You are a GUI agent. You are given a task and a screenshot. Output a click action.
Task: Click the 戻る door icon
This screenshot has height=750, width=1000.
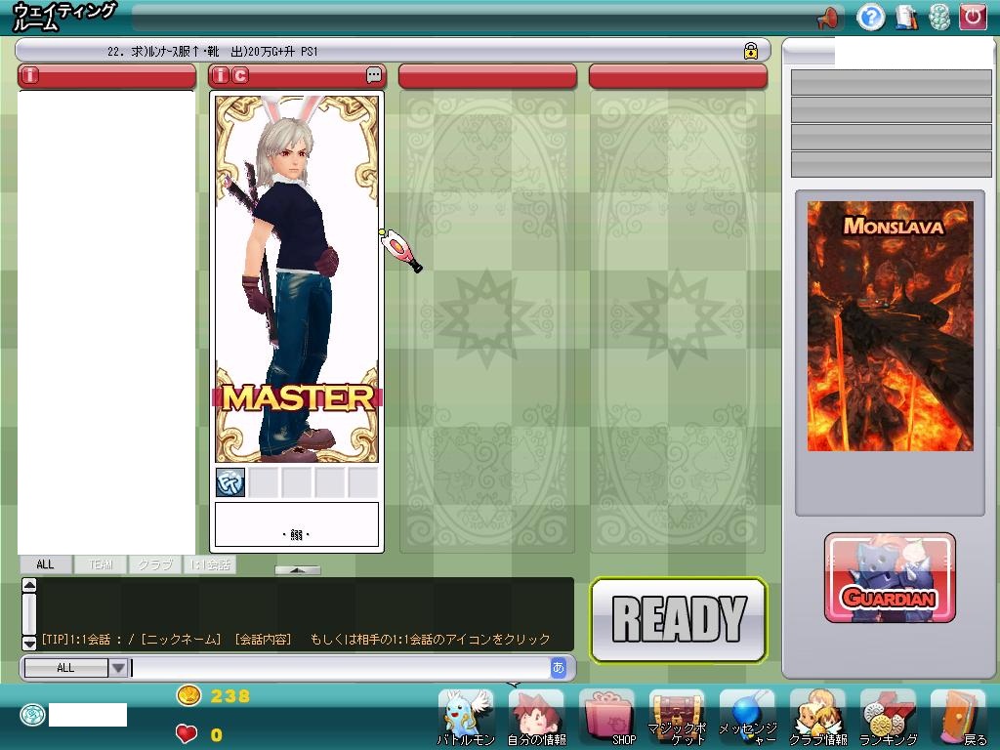(x=958, y=717)
